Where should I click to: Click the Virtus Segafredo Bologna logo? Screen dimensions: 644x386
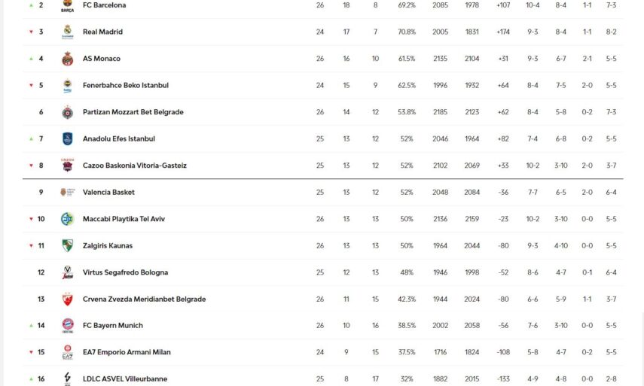(67, 272)
